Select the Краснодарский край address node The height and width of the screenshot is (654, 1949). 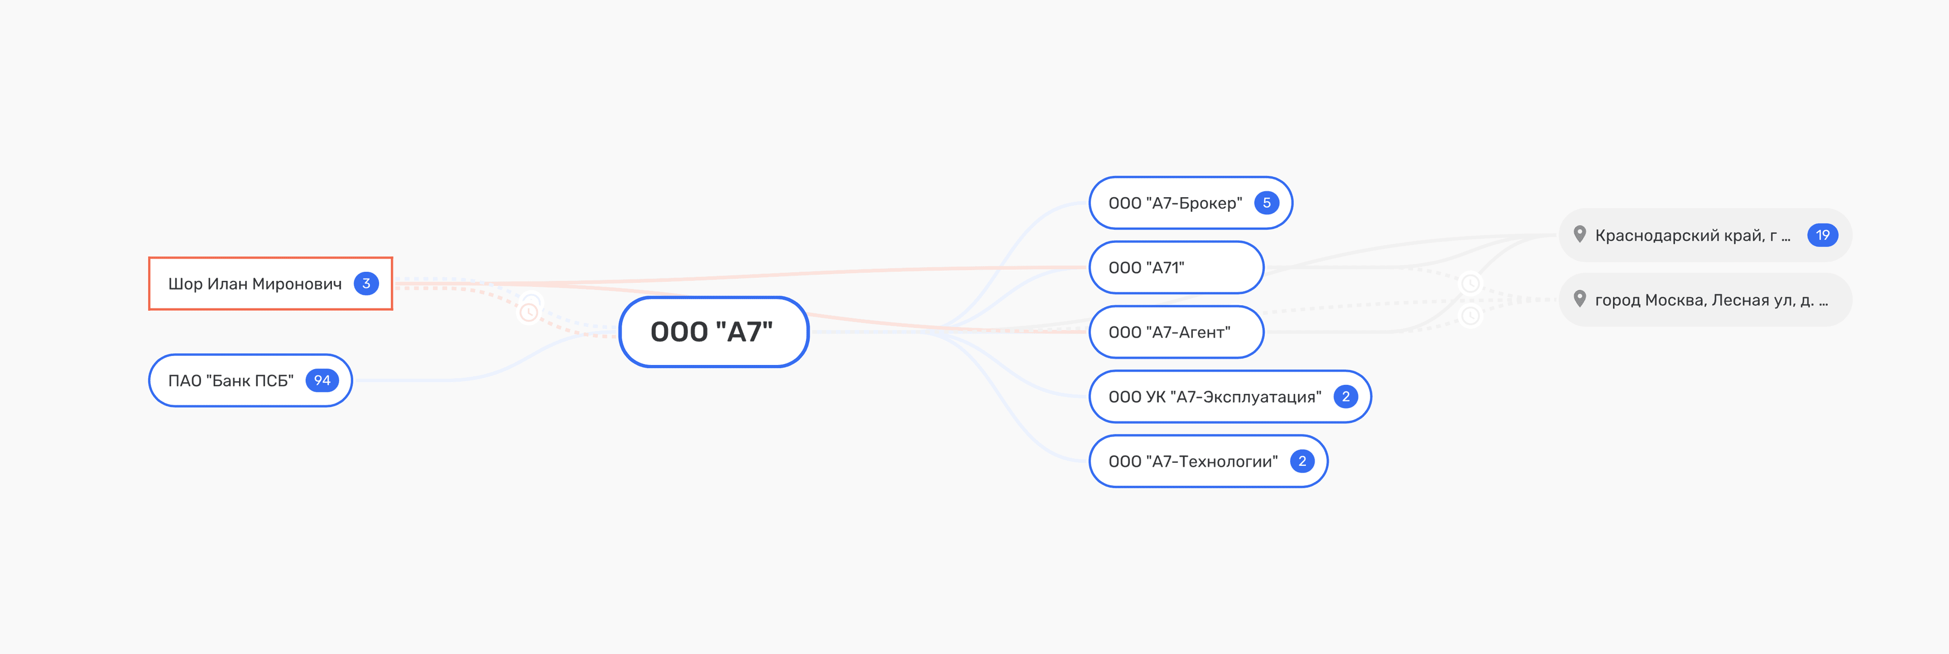pos(1692,235)
